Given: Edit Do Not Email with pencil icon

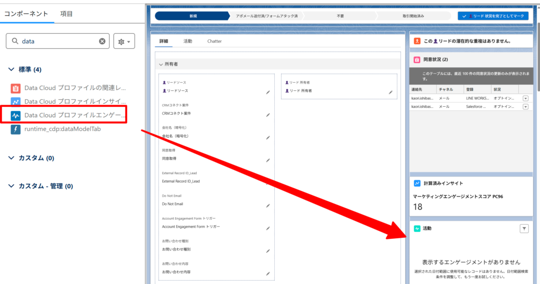Looking at the screenshot, I should pyautogui.click(x=268, y=206).
